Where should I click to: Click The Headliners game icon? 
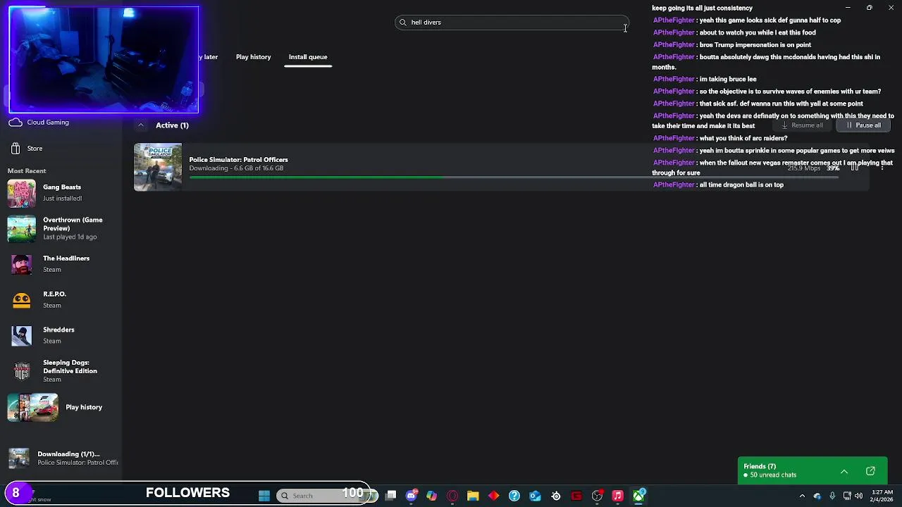(21, 264)
